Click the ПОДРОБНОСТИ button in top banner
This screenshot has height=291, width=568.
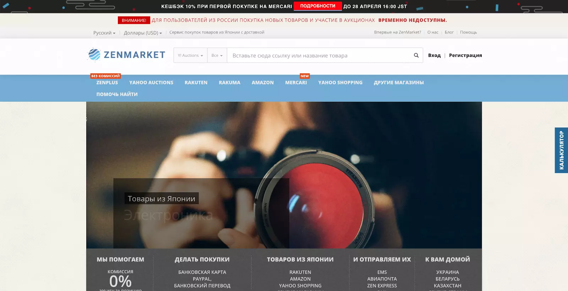(318, 6)
